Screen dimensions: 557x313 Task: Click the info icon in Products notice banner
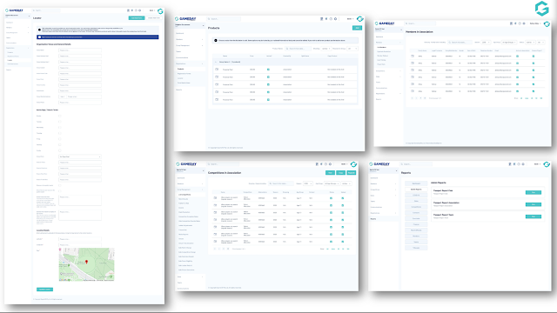click(x=215, y=41)
